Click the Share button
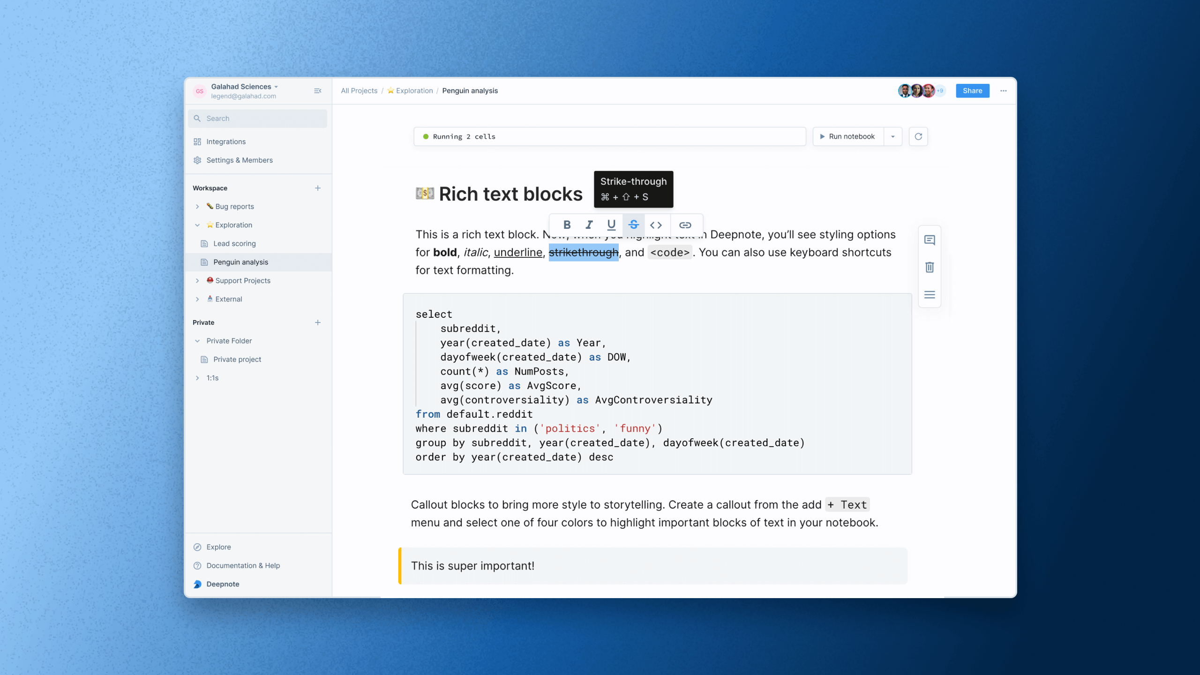 [972, 90]
